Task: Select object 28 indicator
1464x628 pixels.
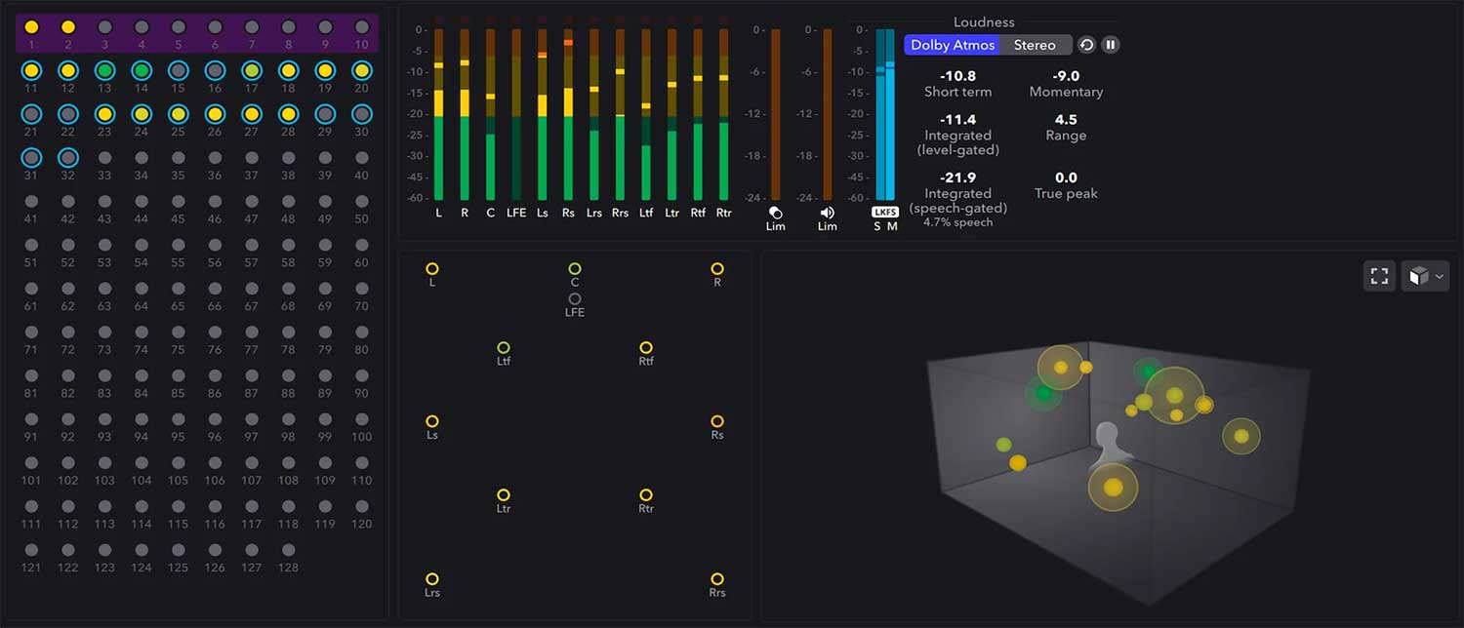Action: pos(288,113)
